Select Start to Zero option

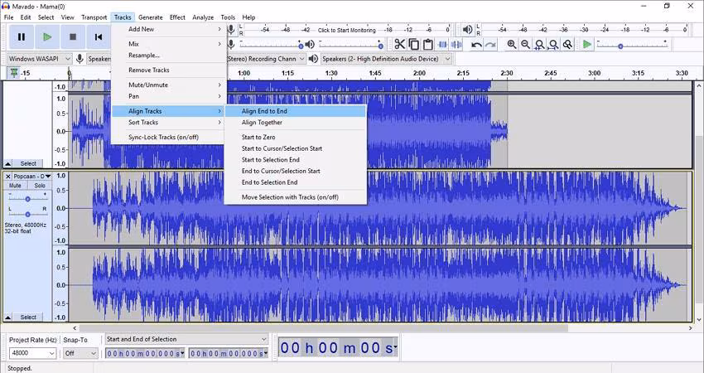(295, 137)
